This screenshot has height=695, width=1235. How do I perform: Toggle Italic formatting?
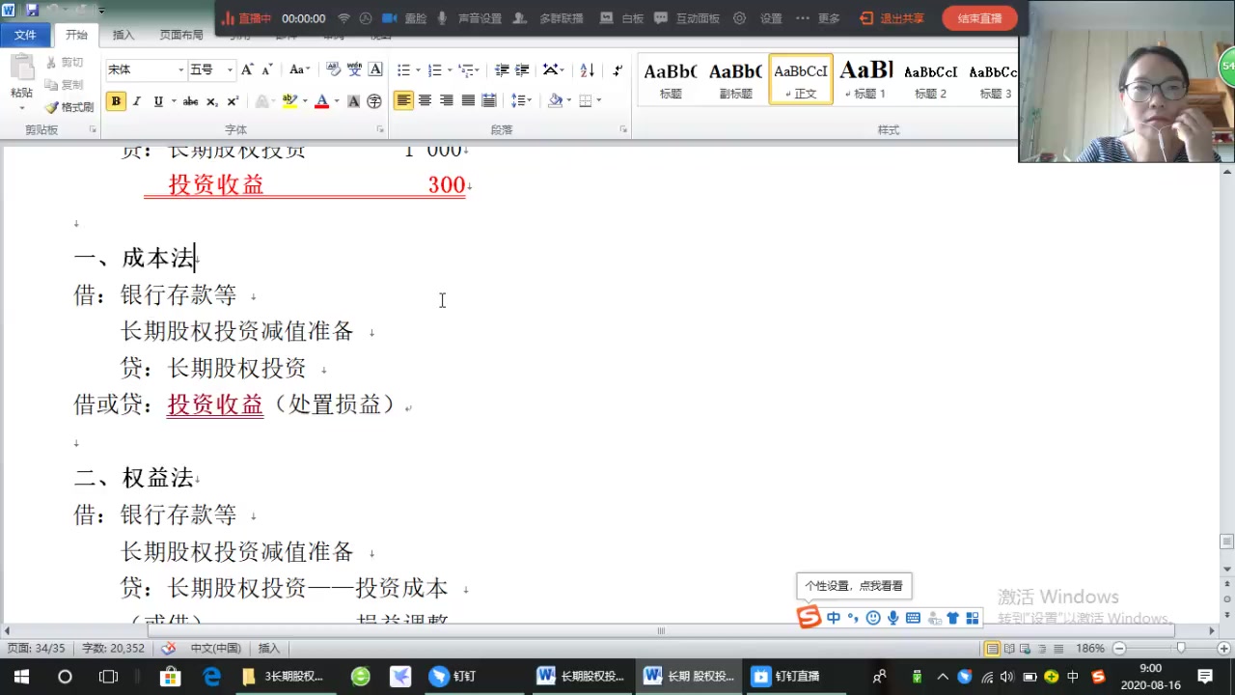coord(137,101)
